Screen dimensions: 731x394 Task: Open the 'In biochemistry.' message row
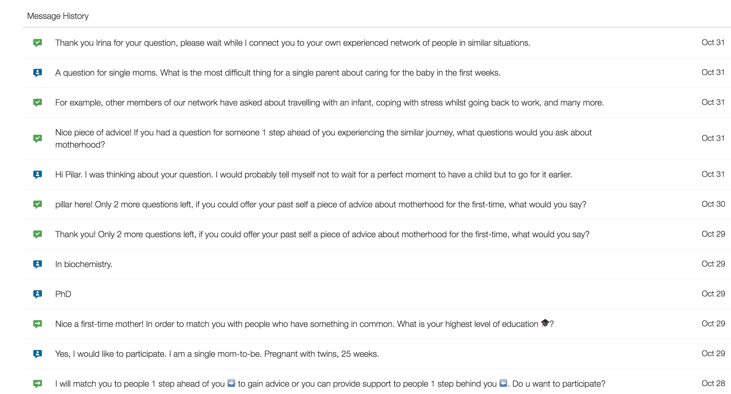[x=377, y=264]
